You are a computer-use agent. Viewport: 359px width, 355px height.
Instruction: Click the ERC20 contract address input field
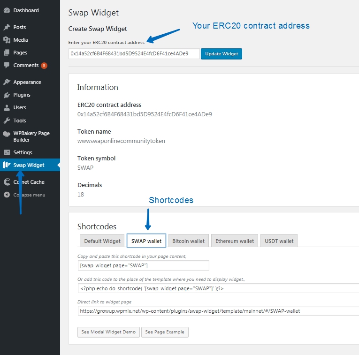pyautogui.click(x=134, y=54)
